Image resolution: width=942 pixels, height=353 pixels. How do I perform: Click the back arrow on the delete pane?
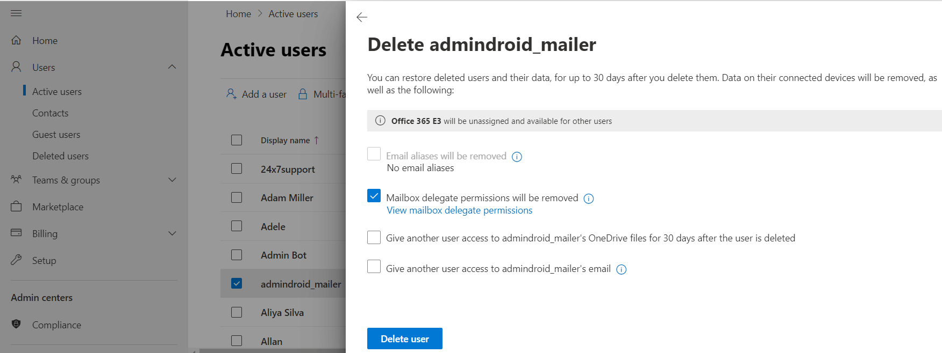click(x=361, y=17)
